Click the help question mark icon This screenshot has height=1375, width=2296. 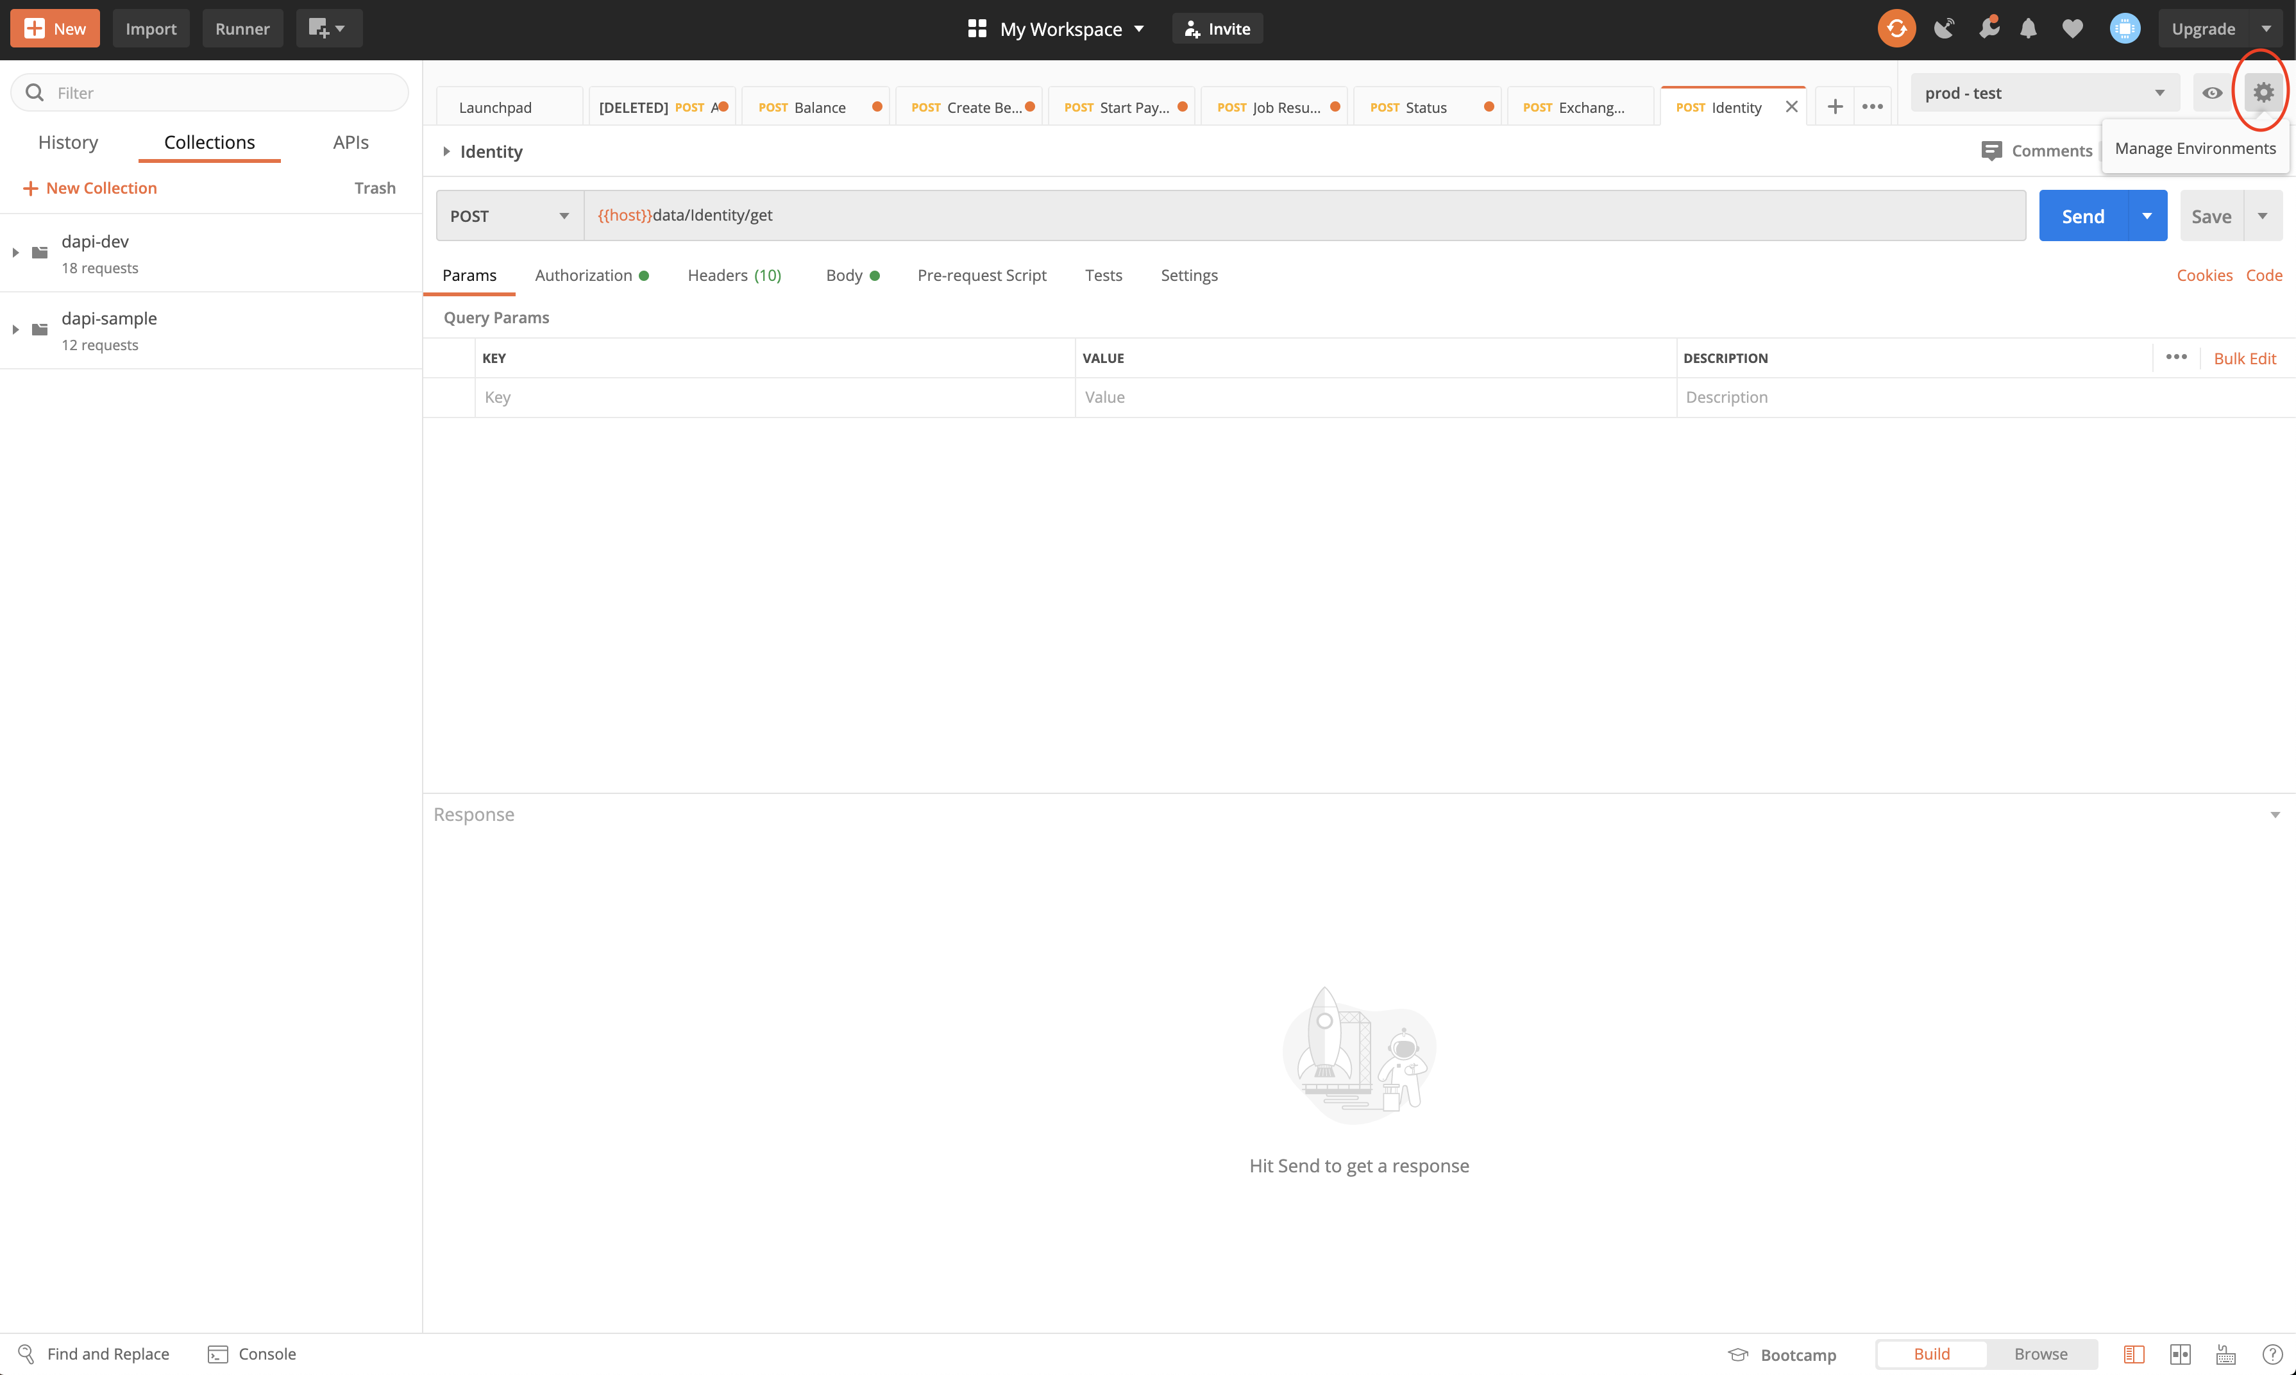(2272, 1354)
